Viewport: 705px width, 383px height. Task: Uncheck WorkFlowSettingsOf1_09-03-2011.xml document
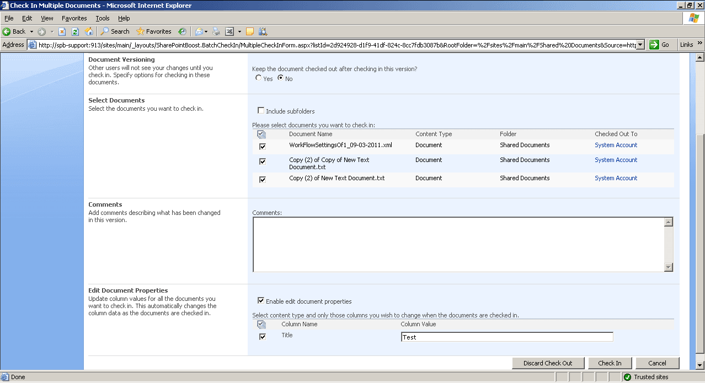[263, 147]
